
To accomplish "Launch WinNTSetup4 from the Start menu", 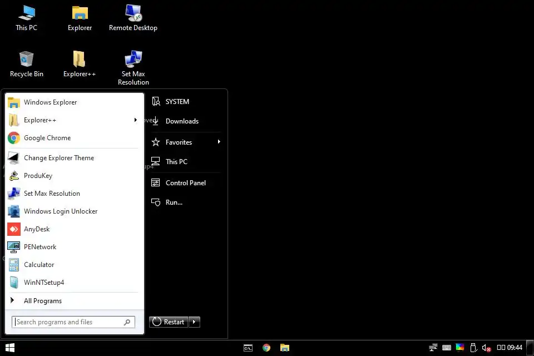I will click(74, 282).
